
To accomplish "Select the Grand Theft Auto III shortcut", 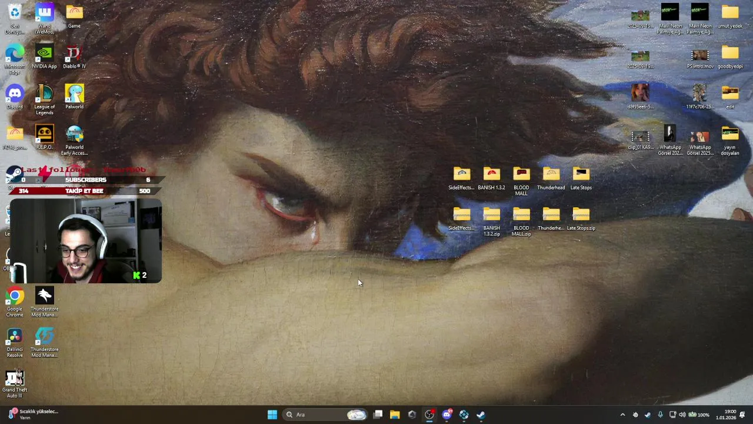I will click(x=15, y=383).
